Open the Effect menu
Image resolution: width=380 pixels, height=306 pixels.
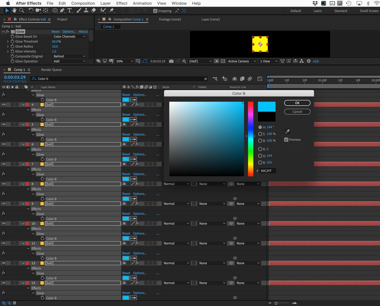tap(122, 3)
